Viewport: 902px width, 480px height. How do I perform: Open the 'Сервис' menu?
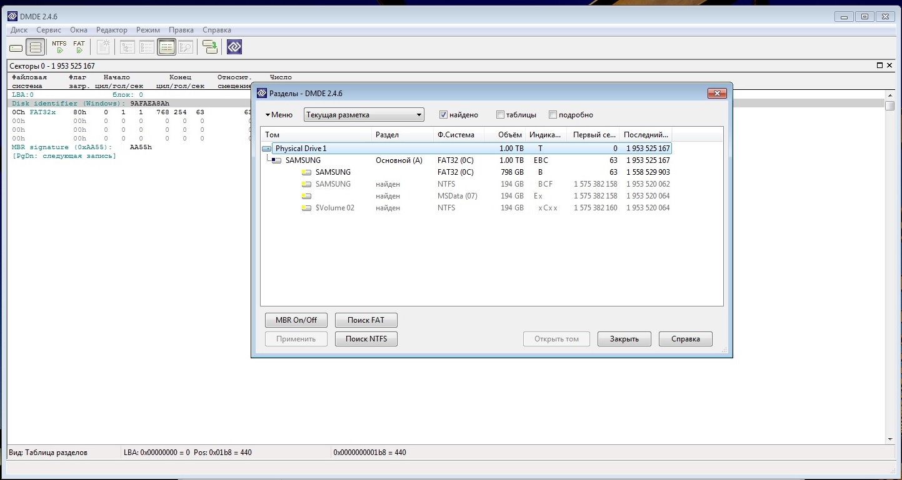click(49, 30)
